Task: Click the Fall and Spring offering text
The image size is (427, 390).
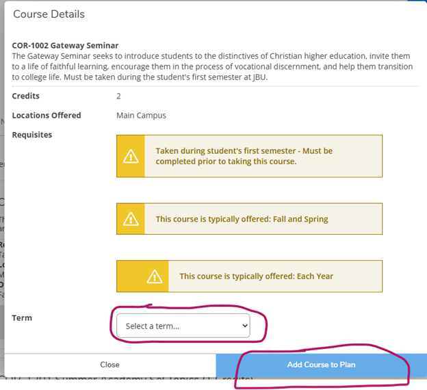Action: [242, 219]
